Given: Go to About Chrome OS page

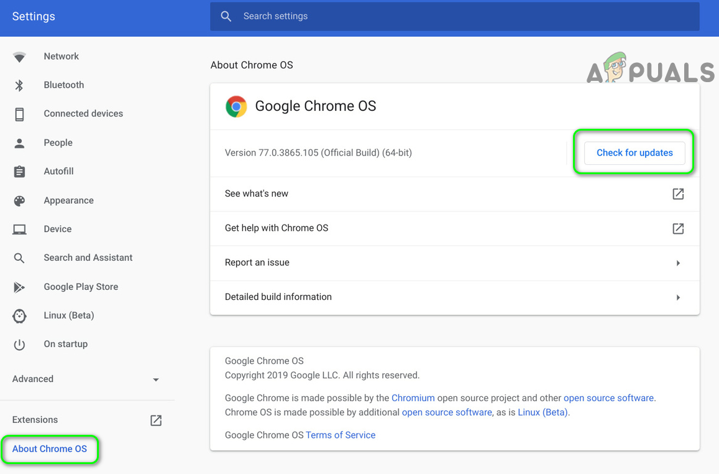Looking at the screenshot, I should 50,448.
